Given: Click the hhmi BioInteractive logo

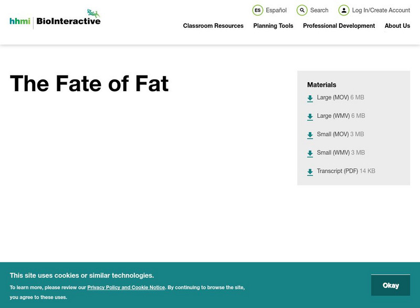Looking at the screenshot, I should [x=54, y=17].
